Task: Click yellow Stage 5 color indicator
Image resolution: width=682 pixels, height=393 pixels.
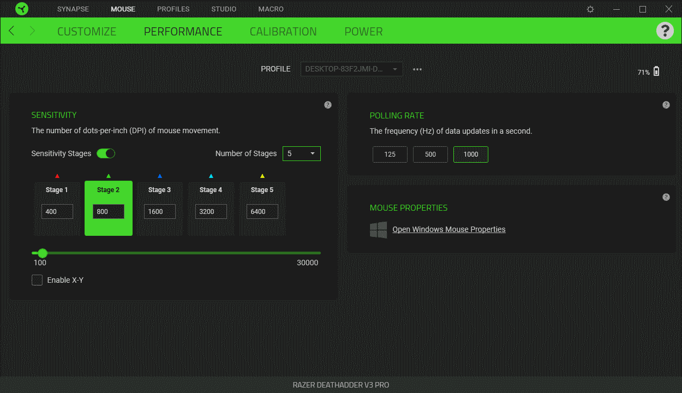Action: pos(262,176)
